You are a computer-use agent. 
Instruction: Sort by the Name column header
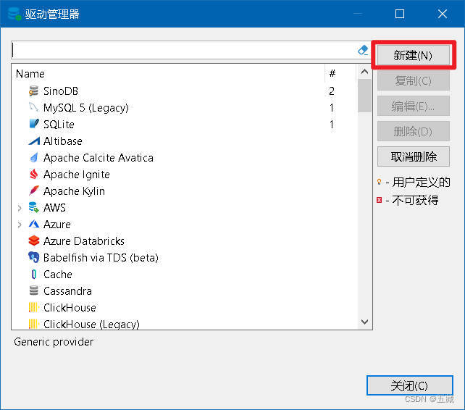169,74
